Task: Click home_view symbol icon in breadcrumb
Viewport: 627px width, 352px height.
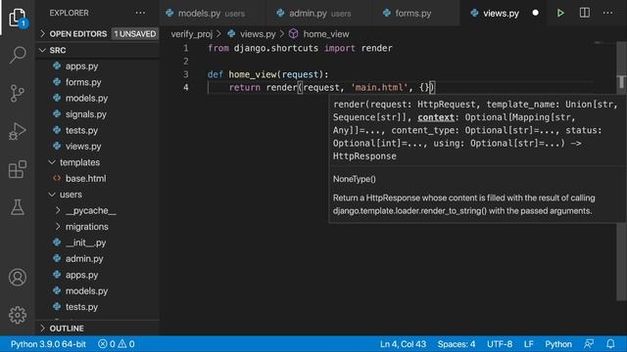Action: coord(294,34)
